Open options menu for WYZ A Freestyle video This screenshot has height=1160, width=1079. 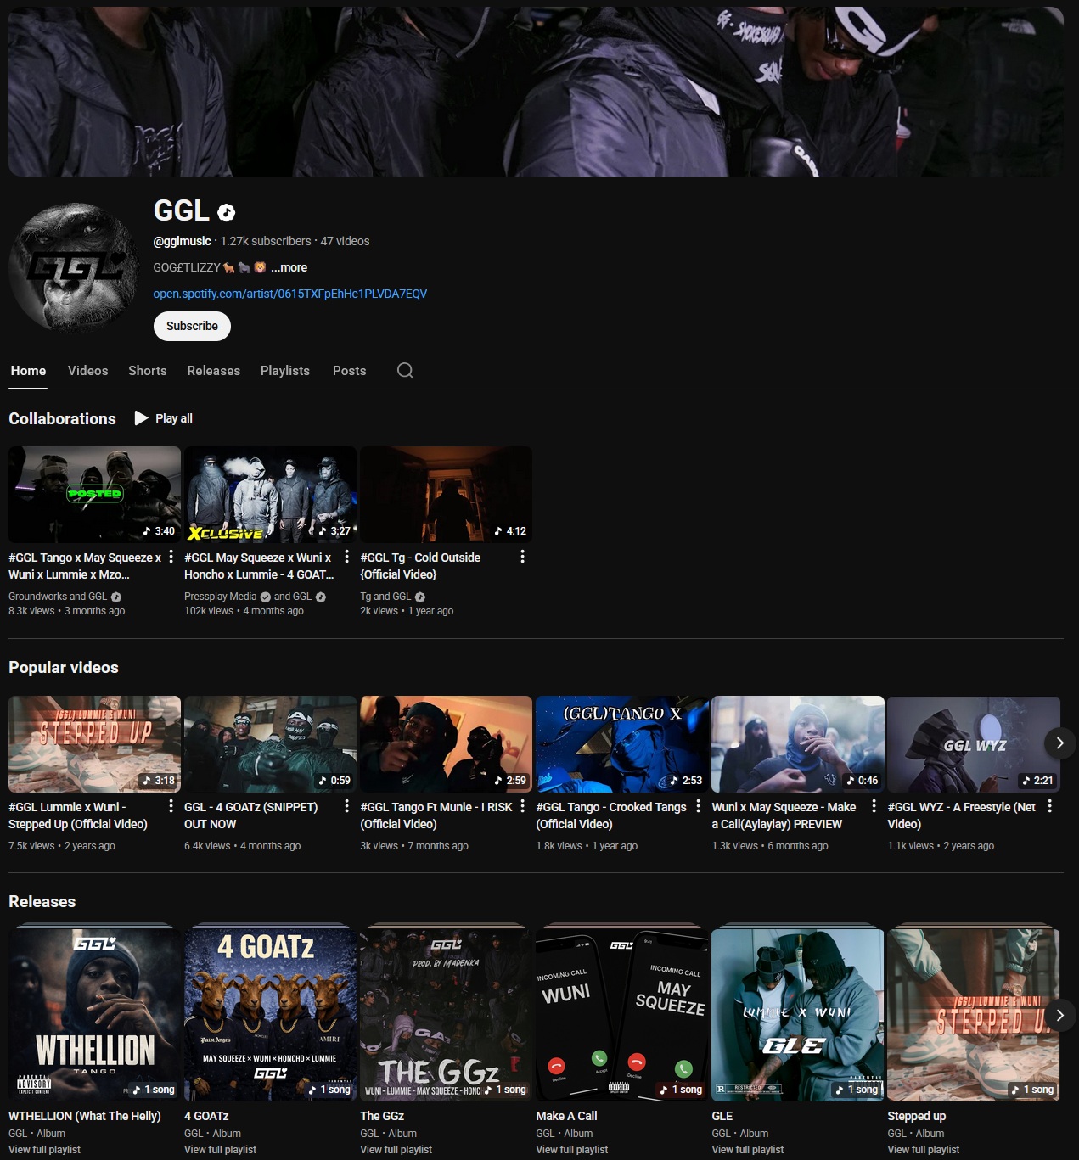pos(1050,806)
